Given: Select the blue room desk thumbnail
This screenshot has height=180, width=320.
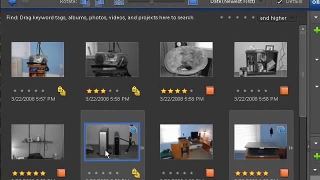Looking at the screenshot, I should (x=186, y=142).
